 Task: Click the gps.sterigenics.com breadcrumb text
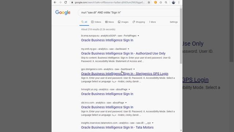(106, 69)
